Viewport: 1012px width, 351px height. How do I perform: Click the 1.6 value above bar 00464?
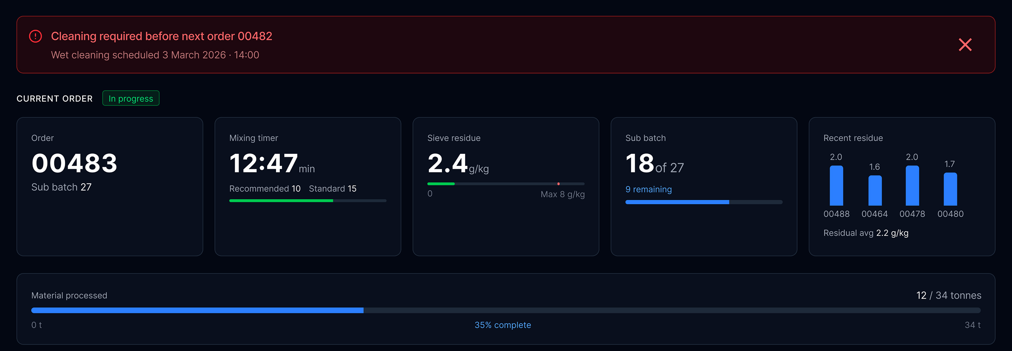(875, 167)
